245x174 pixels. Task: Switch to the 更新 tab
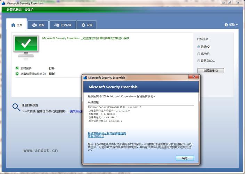[x=38, y=25]
